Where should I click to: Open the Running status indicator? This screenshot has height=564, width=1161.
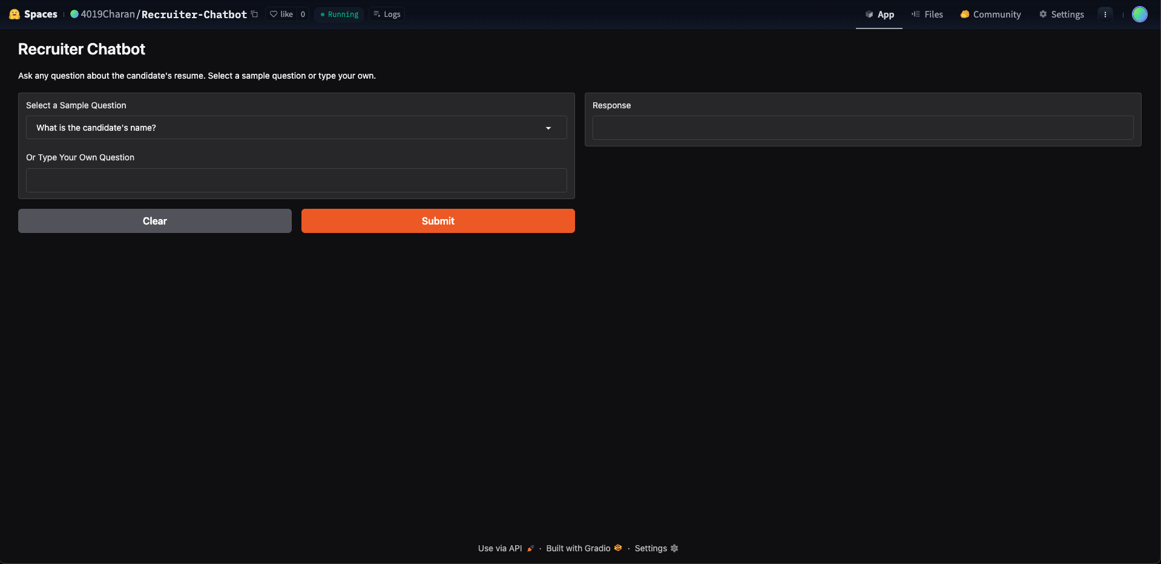[339, 14]
